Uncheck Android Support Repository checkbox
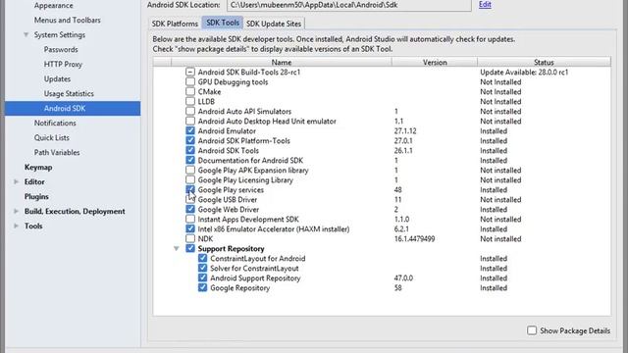Screen dimensions: 628x353 pos(203,277)
